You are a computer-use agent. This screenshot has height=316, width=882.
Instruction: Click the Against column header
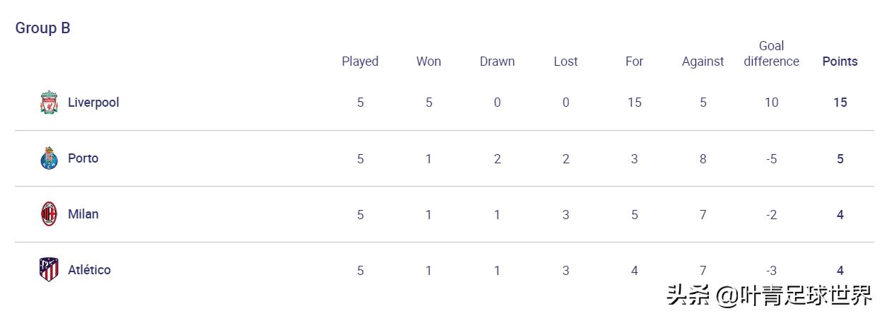pos(702,62)
